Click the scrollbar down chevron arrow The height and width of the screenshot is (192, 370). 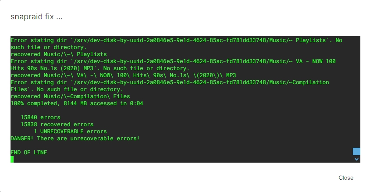pos(356,159)
